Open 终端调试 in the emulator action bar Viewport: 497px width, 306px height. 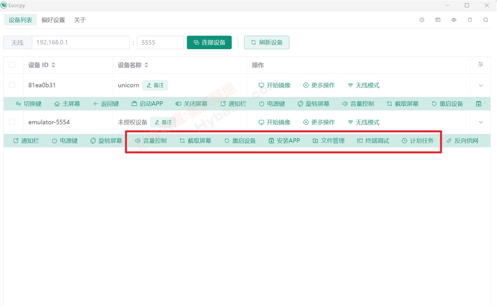[x=373, y=141]
